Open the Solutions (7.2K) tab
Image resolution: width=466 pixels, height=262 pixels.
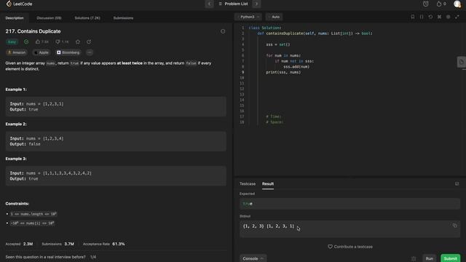[87, 18]
